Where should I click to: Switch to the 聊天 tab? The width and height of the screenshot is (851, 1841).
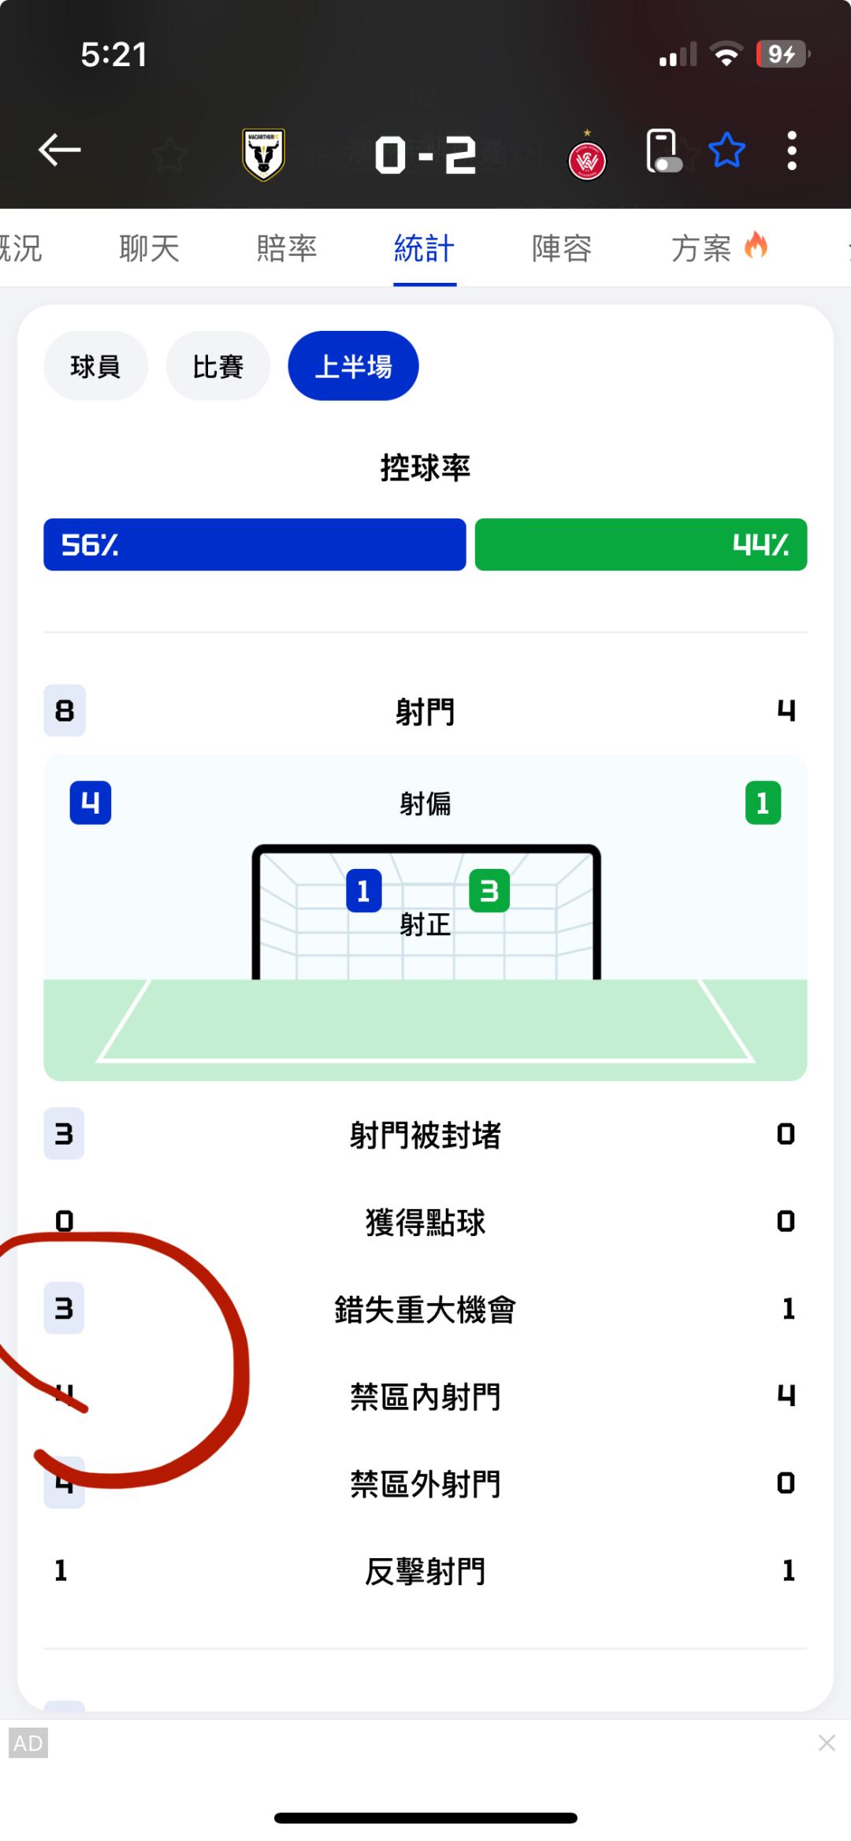[150, 249]
